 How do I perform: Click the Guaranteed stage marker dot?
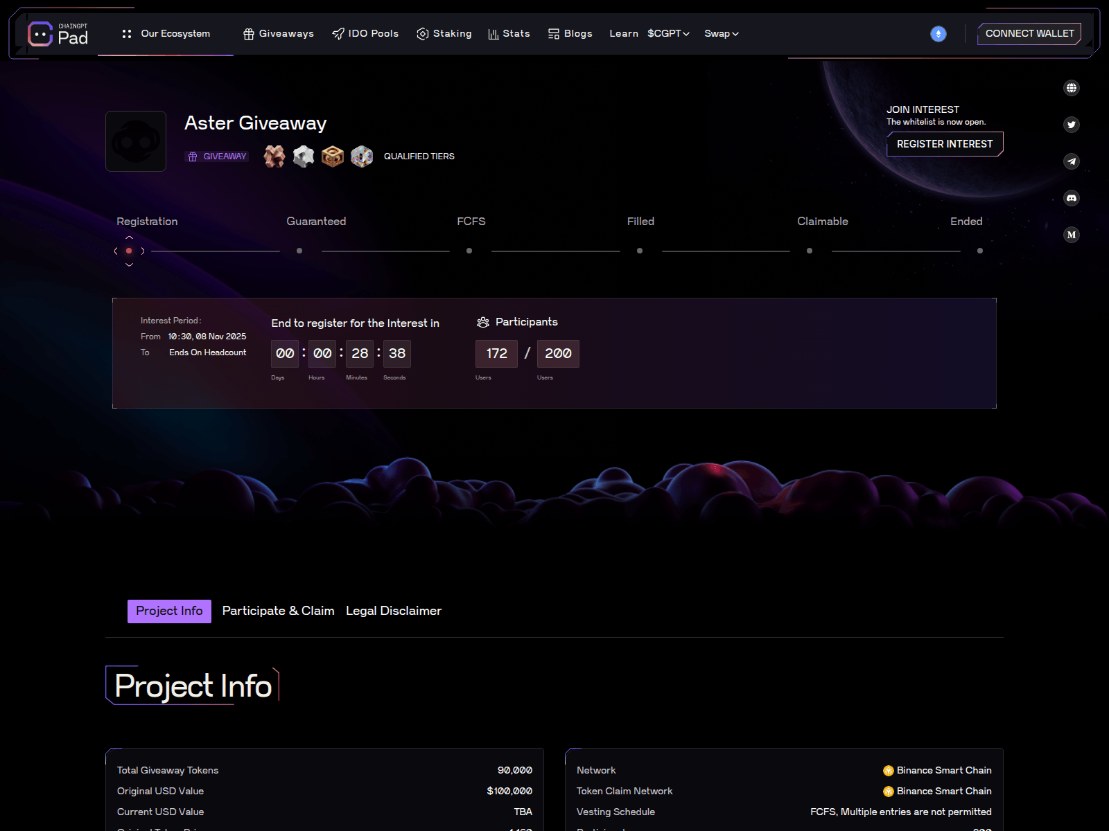pos(299,251)
